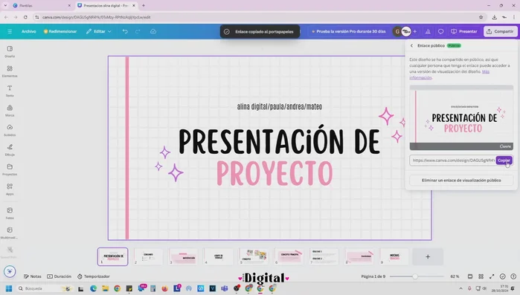520x295 pixels.
Task: Select page 1 thumbnail
Action: pyautogui.click(x=113, y=256)
